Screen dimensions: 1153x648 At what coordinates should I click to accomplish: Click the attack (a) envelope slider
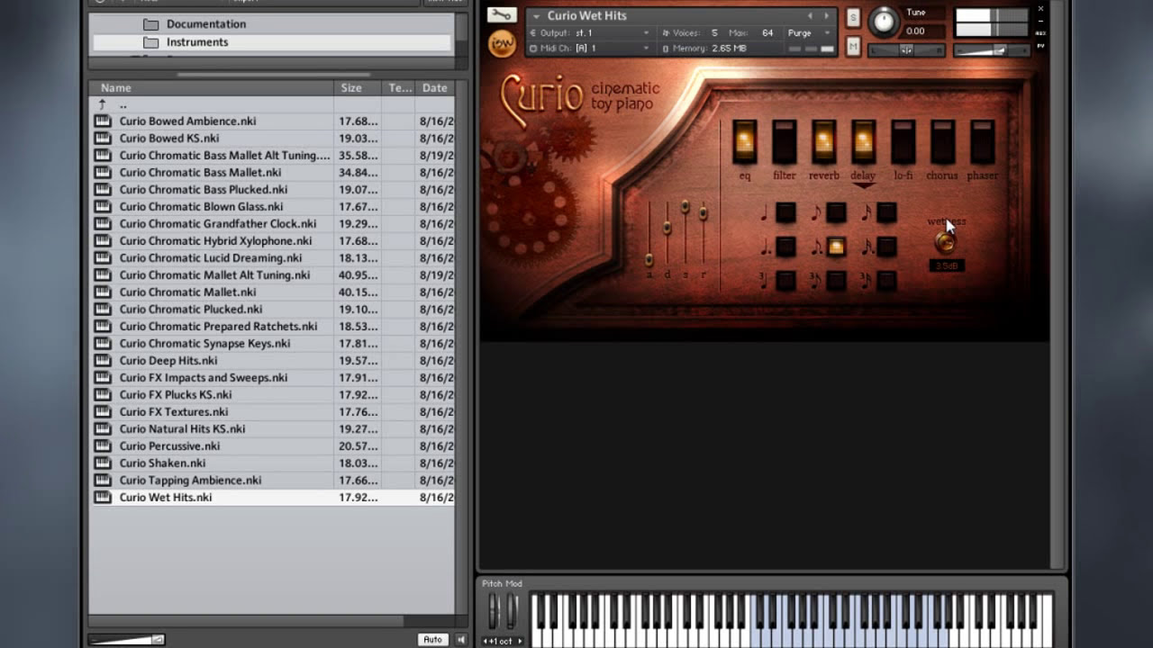click(x=649, y=259)
